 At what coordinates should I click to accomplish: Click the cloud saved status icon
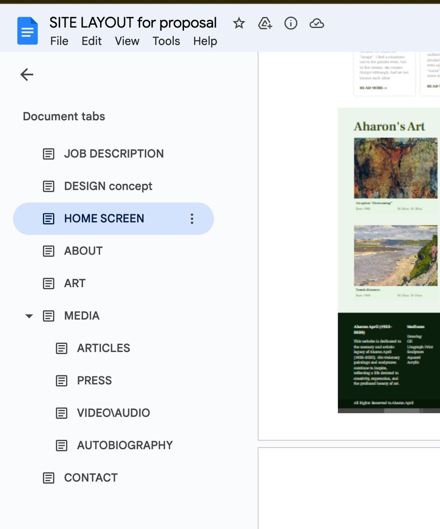tap(316, 23)
